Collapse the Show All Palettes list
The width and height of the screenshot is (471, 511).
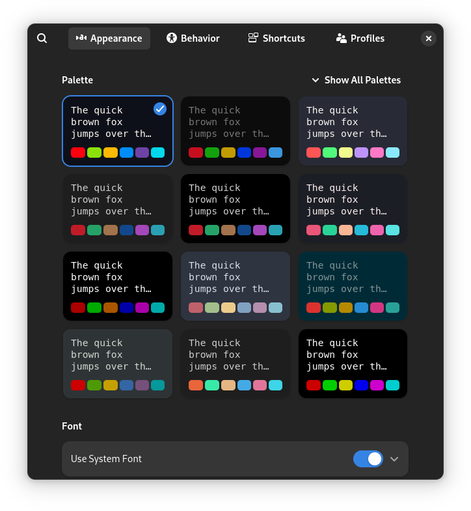(357, 80)
